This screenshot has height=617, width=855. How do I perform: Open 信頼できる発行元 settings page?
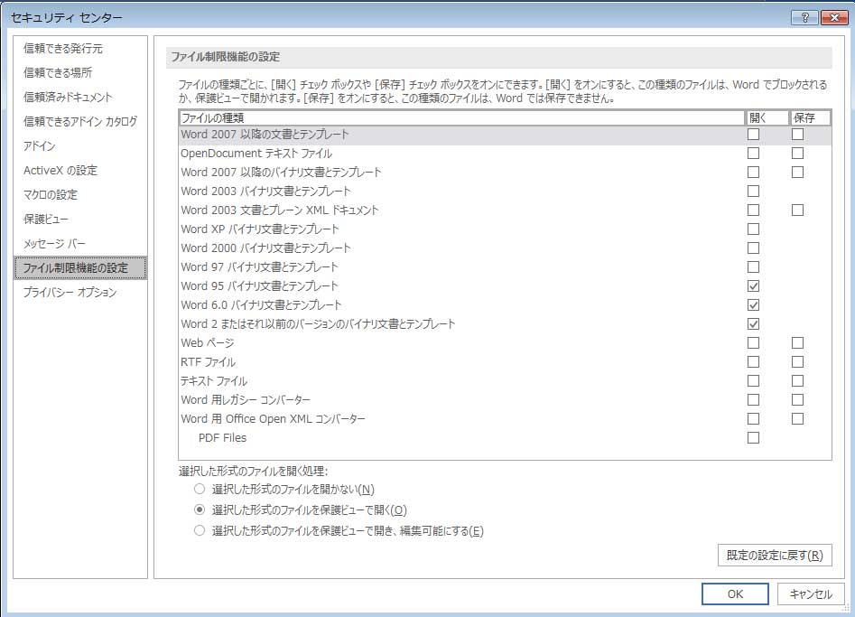click(63, 49)
